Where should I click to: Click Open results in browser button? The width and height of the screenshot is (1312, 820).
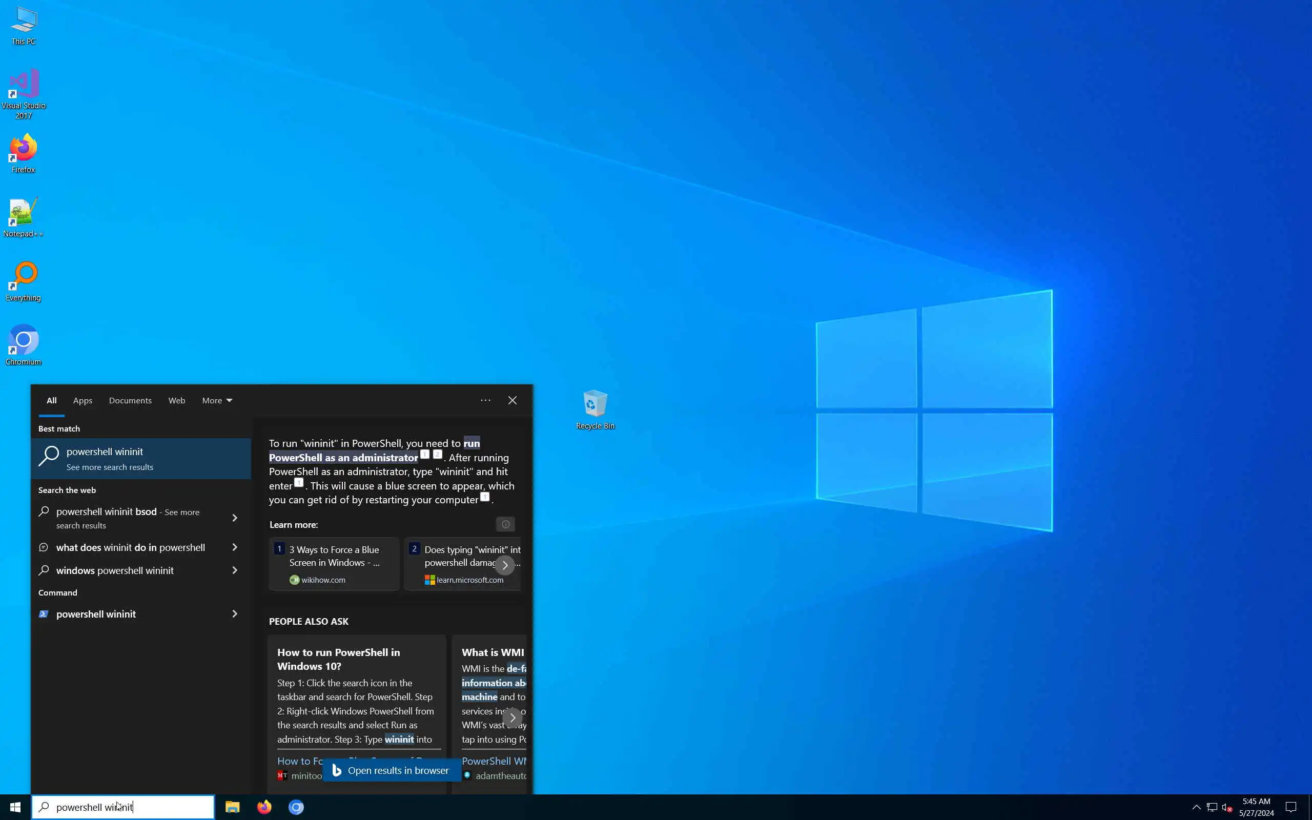click(x=392, y=770)
